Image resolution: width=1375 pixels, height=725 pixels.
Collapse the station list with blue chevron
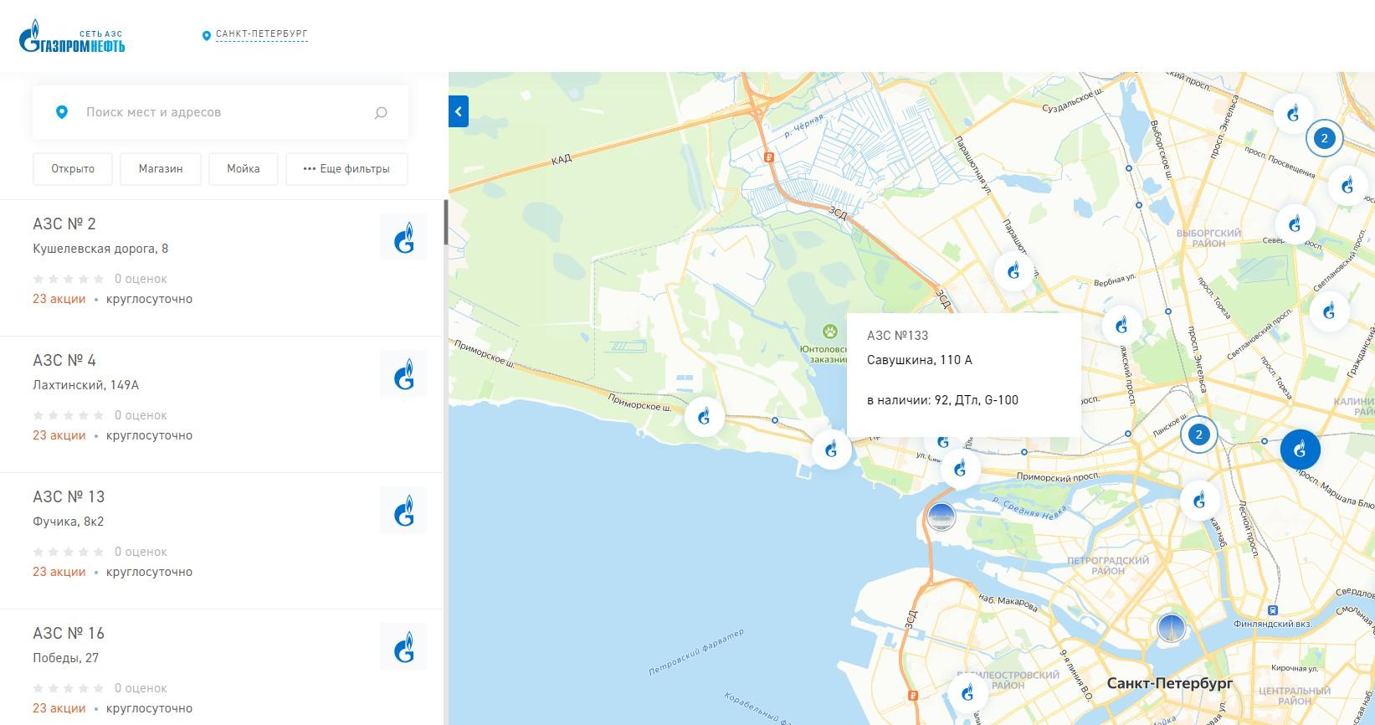pos(458,111)
